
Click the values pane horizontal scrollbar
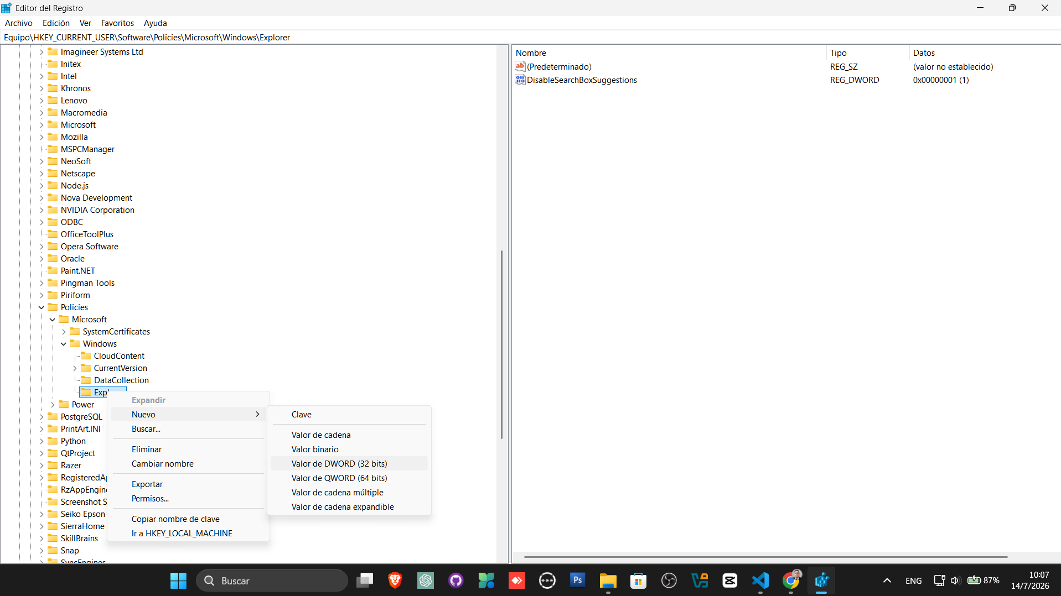[x=765, y=557]
